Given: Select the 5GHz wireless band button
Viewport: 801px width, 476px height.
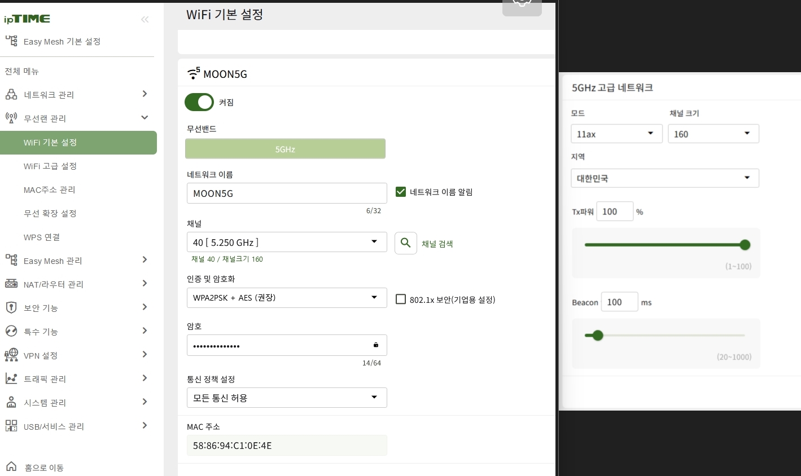Looking at the screenshot, I should [285, 149].
